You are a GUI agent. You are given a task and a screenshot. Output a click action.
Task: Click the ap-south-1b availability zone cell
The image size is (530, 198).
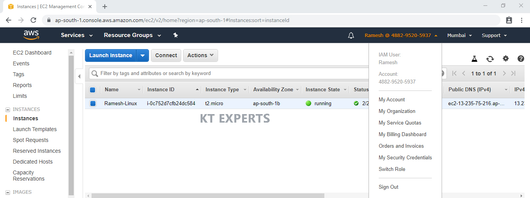[x=267, y=103]
